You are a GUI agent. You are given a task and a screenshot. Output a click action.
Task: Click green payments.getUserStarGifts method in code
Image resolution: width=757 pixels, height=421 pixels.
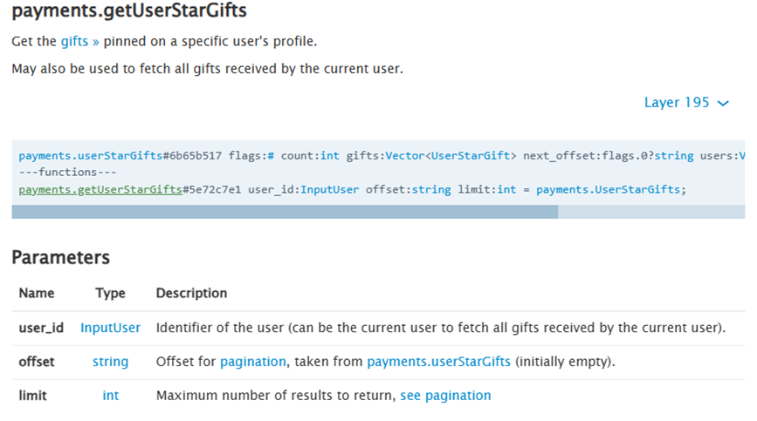(x=100, y=189)
